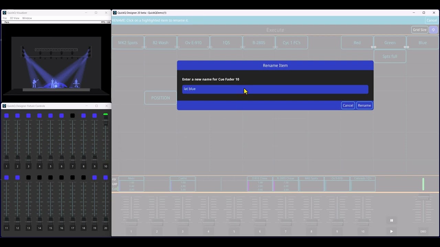440x247 pixels.
Task: Click the Green execute button
Action: pos(390,43)
